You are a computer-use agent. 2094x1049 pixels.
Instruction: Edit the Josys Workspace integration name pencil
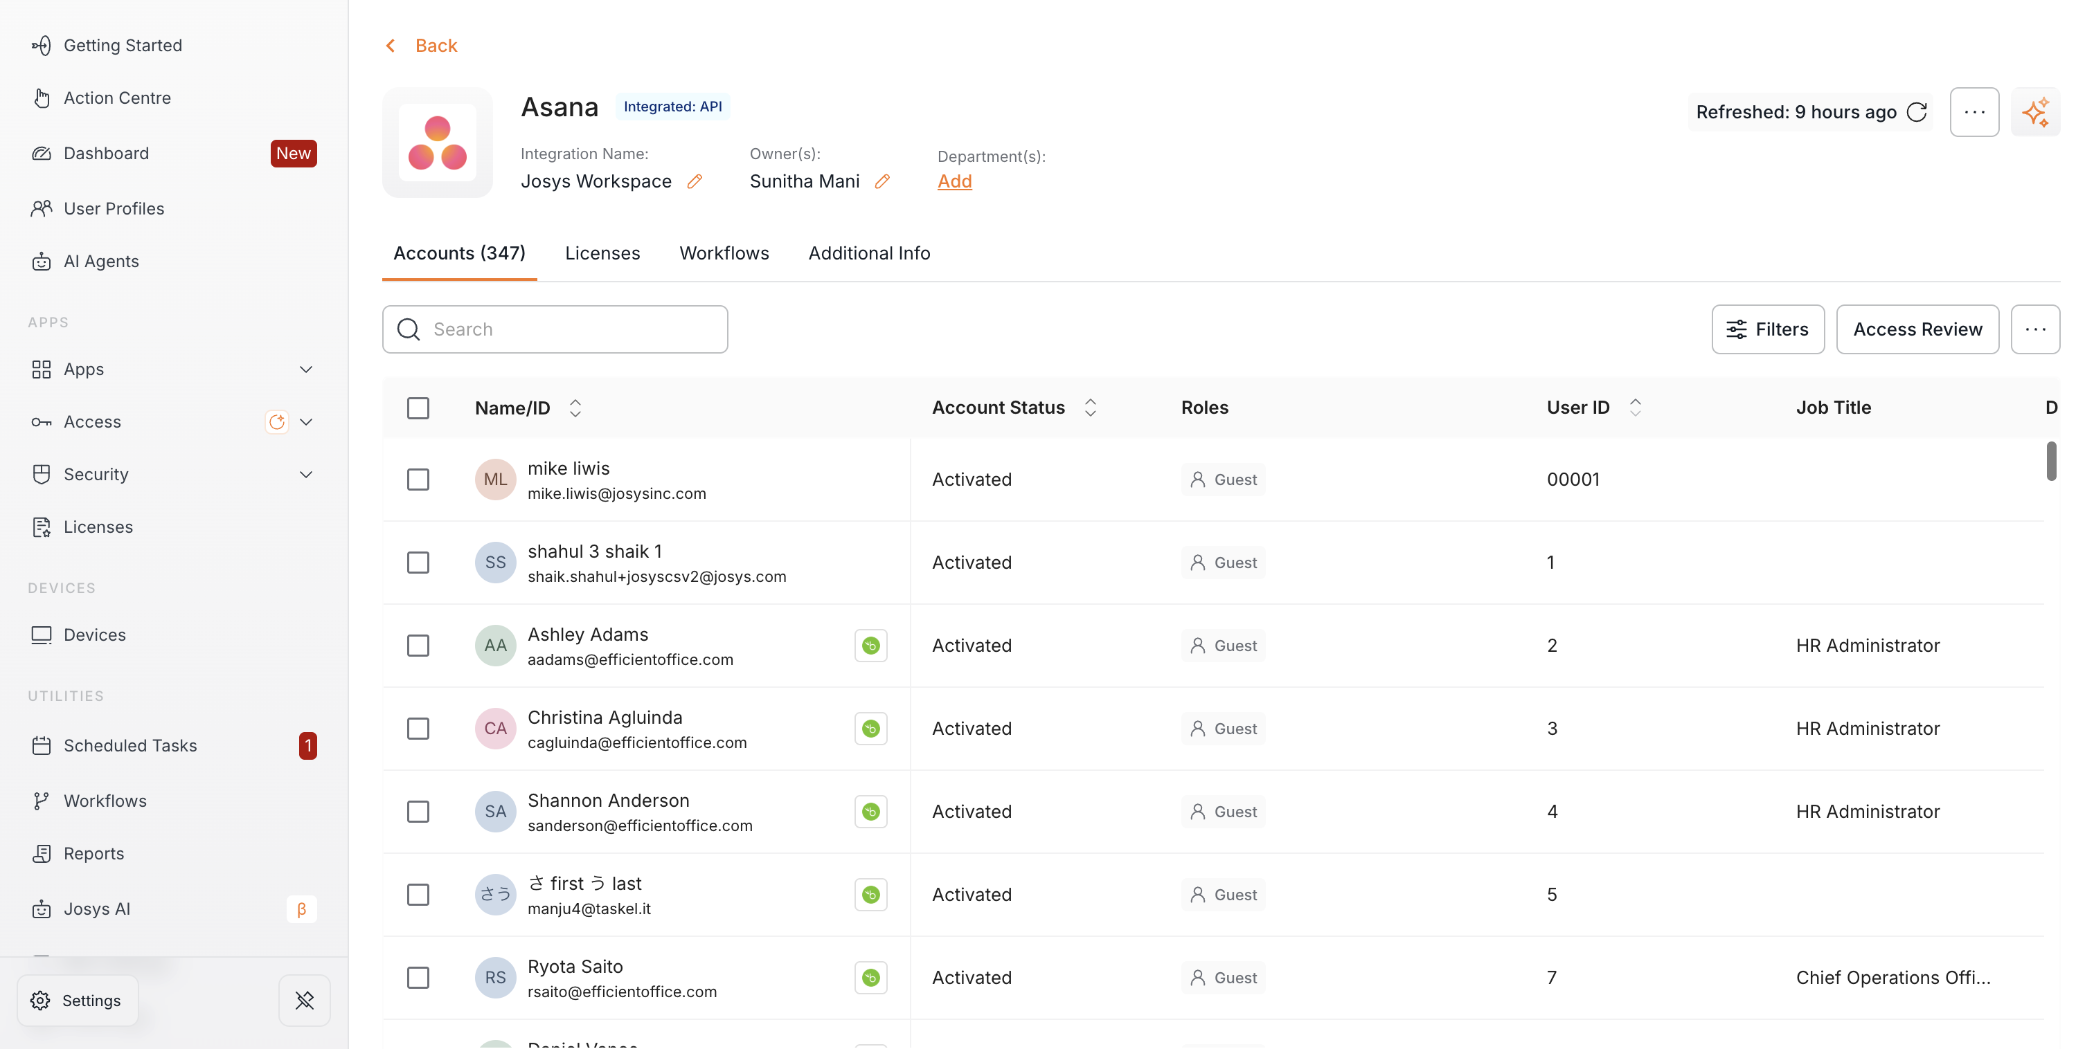pyautogui.click(x=695, y=181)
